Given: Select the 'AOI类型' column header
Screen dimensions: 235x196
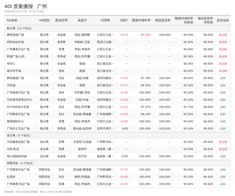Looking at the screenshot, I should click(x=44, y=20).
